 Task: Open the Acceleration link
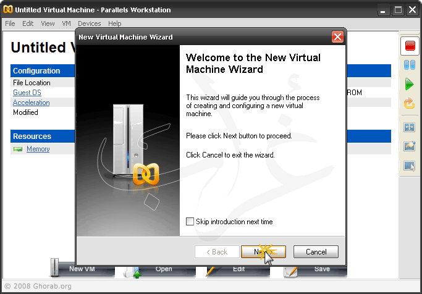[32, 103]
